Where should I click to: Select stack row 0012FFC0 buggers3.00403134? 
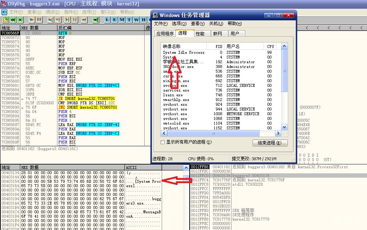pos(278,175)
